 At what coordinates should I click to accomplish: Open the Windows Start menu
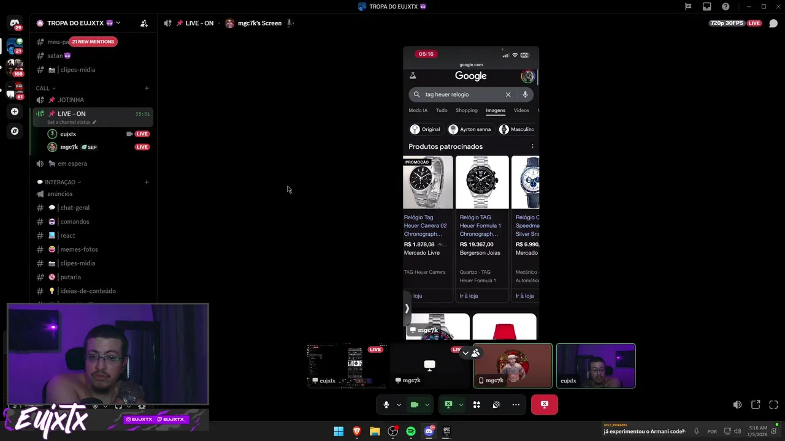click(339, 431)
